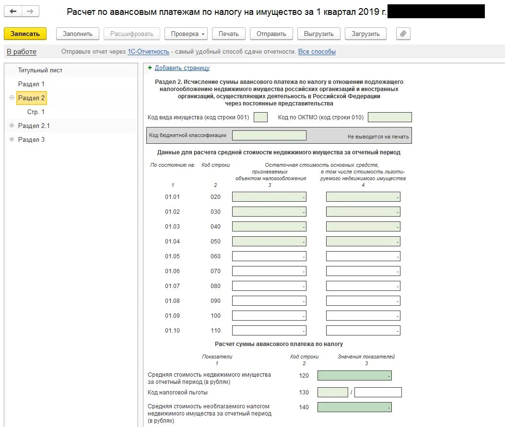Click the Не выводится на печать note
Viewport: 505px width, 427px height.
click(x=378, y=137)
